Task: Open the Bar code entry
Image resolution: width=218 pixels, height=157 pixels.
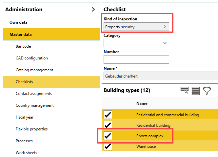Action: tap(23, 46)
